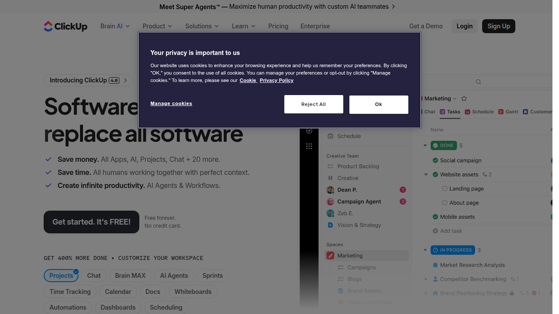
Task: Click the plus icon beside Add task
Action: (435, 231)
